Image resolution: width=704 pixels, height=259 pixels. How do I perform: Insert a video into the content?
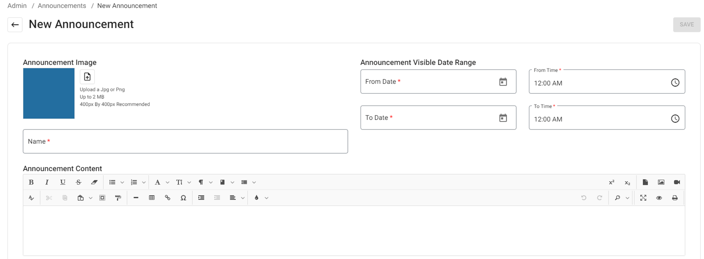(x=677, y=182)
